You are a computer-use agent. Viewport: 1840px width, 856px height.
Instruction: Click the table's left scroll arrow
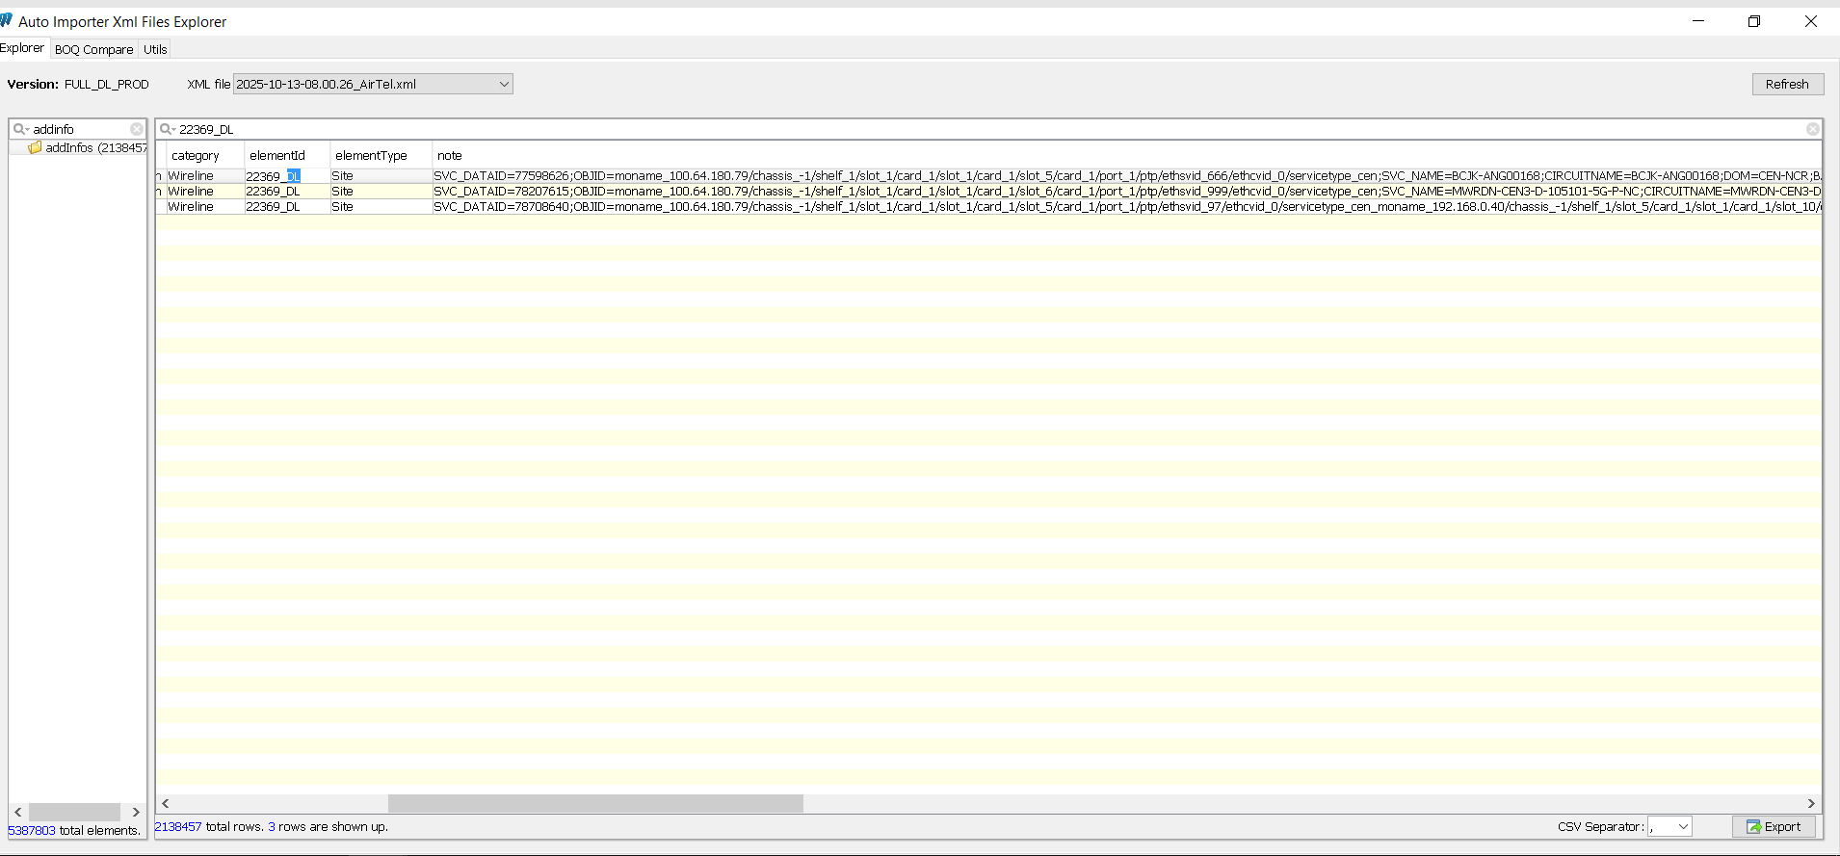(166, 803)
